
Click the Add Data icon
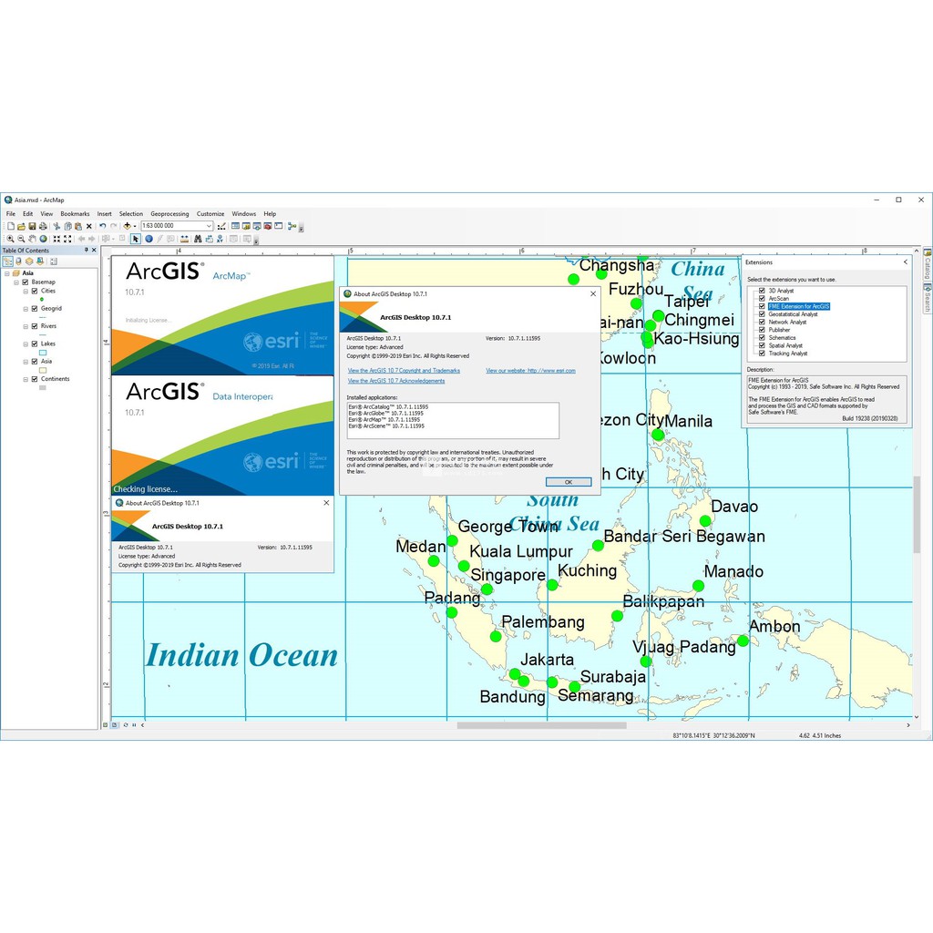(x=127, y=226)
